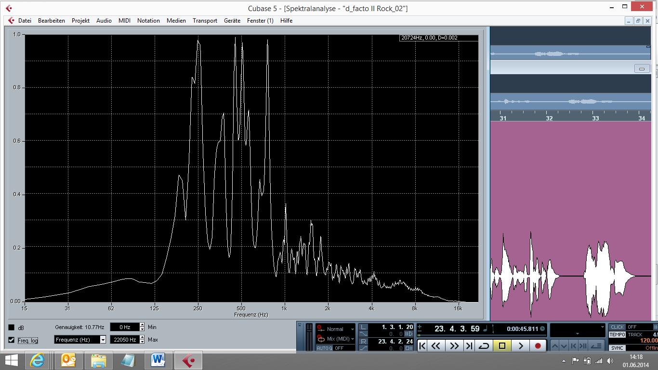This screenshot has width=658, height=370.
Task: Toggle the cycle loop button
Action: point(484,345)
